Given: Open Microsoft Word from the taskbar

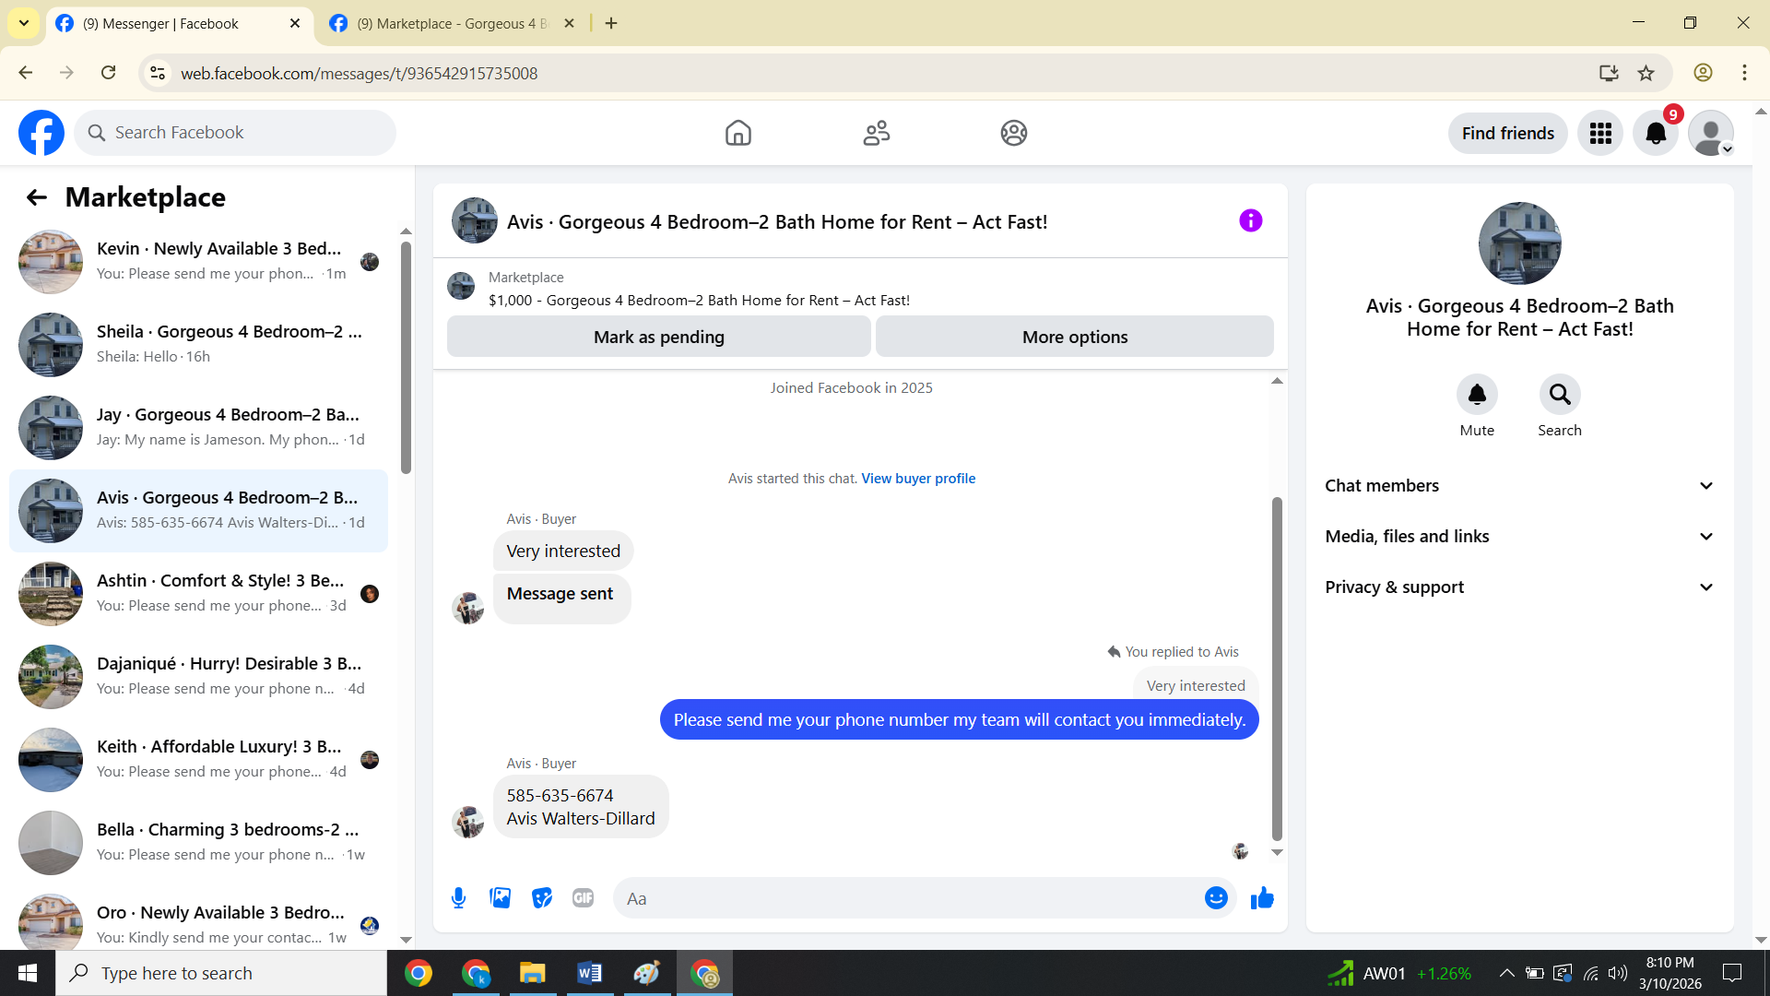Looking at the screenshot, I should (589, 973).
